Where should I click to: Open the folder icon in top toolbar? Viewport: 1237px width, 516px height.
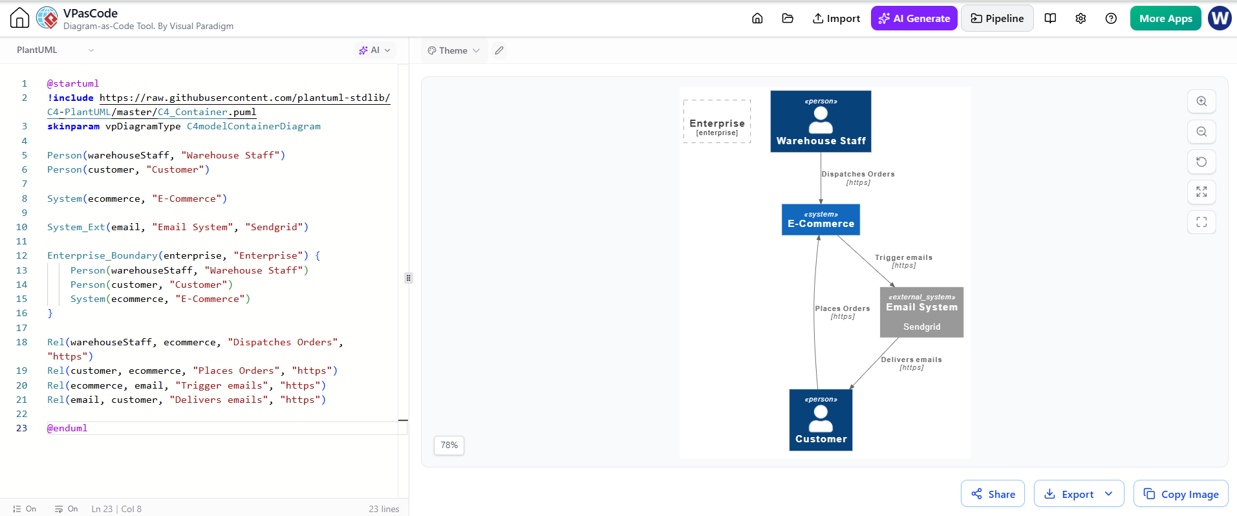[788, 18]
